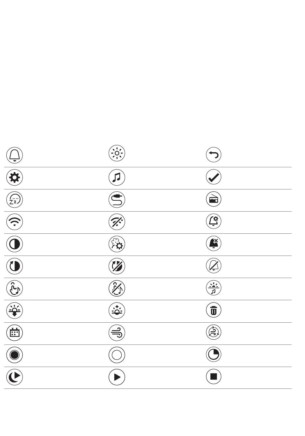Click the half-filled contrast circle icon

[x=14, y=244]
